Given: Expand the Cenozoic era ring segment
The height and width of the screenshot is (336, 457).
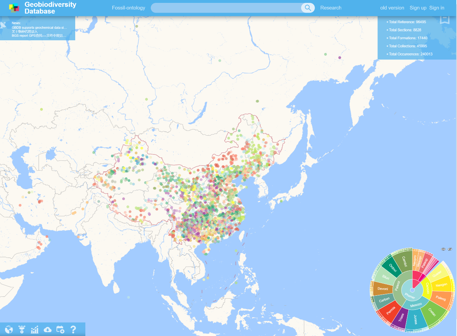Looking at the screenshot, I should point(427,289).
